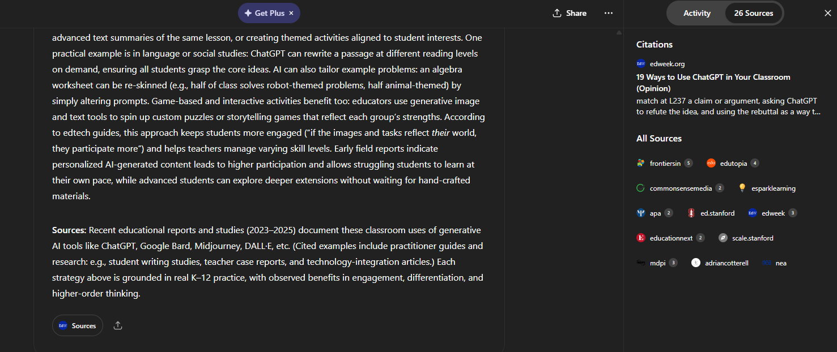Dismiss the Get Plus banner

tap(291, 12)
